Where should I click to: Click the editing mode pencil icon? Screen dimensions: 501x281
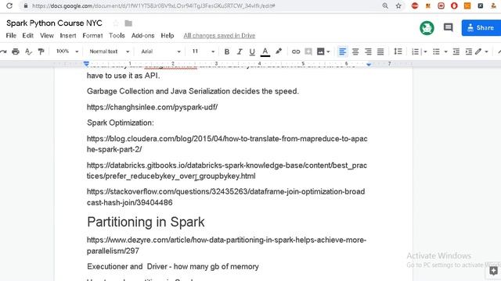(478, 52)
